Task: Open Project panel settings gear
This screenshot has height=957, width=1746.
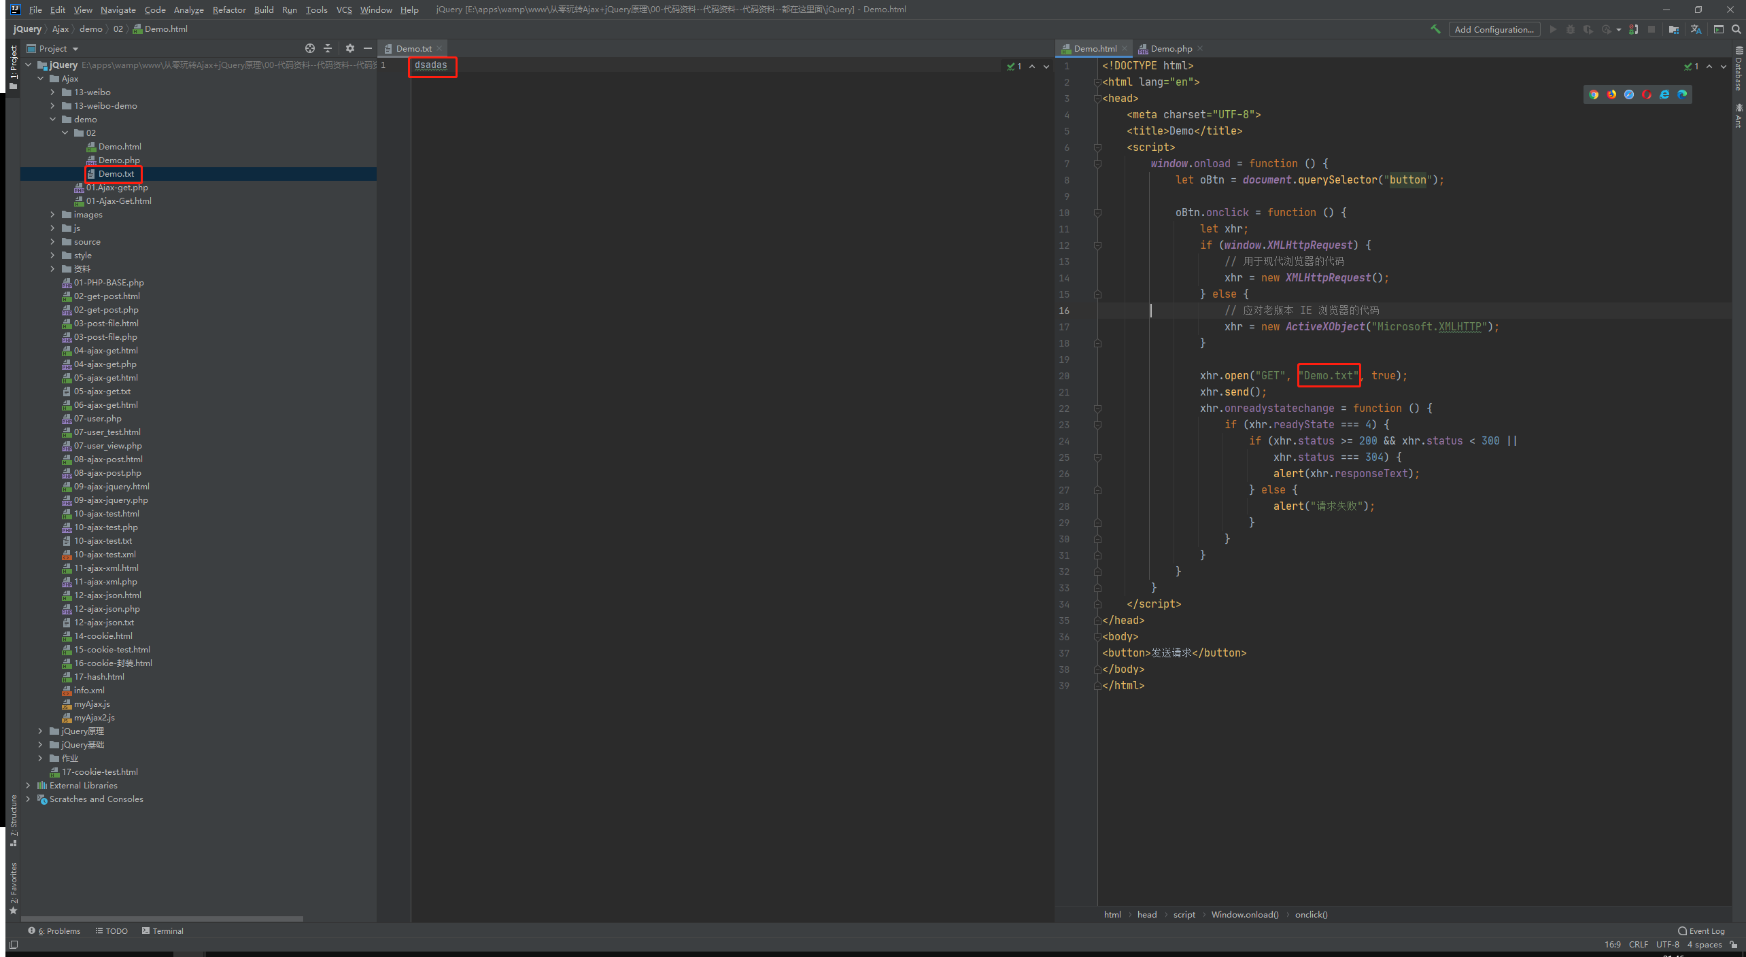Action: click(x=349, y=48)
